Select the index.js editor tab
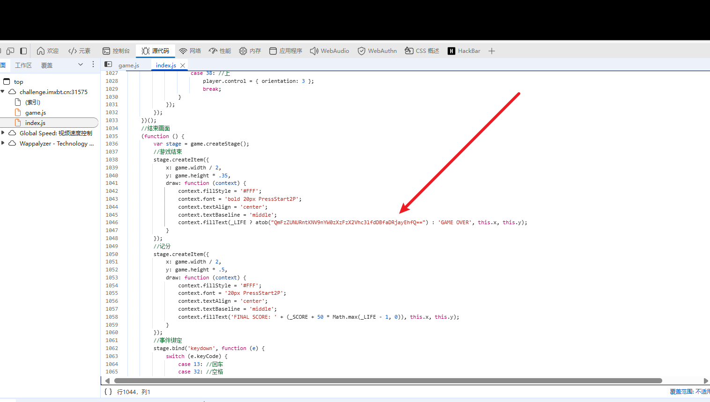This screenshot has height=402, width=710. (166, 66)
